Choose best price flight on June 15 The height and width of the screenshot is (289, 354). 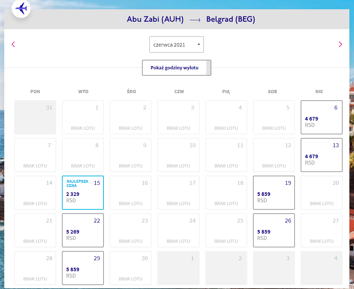tap(83, 193)
